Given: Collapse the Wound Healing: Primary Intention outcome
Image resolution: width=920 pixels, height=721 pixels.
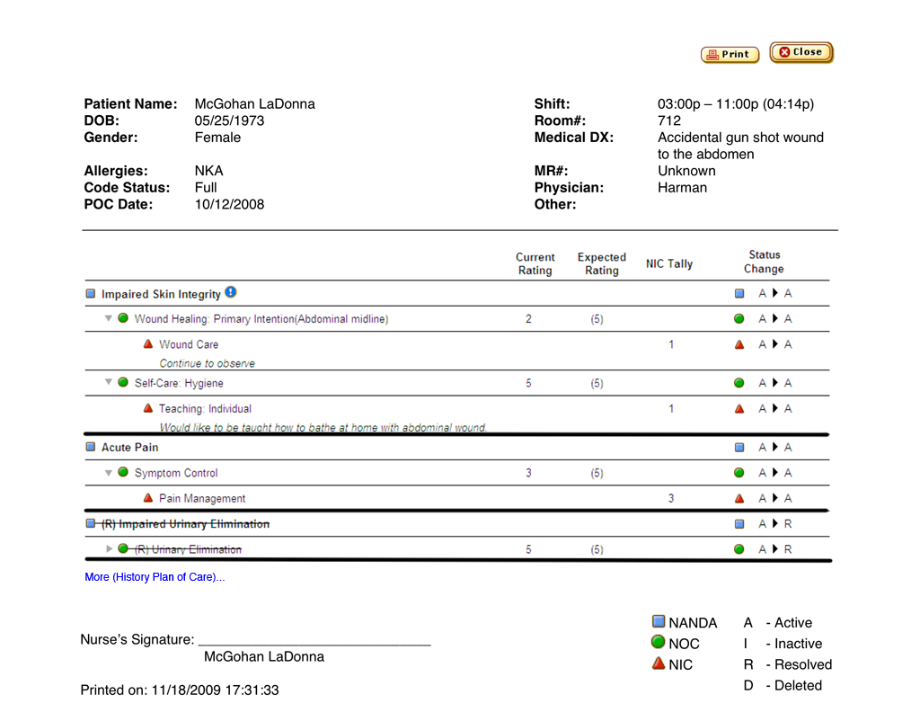Looking at the screenshot, I should pos(109,318).
